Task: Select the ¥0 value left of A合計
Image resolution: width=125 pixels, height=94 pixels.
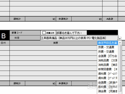Action: point(87,19)
